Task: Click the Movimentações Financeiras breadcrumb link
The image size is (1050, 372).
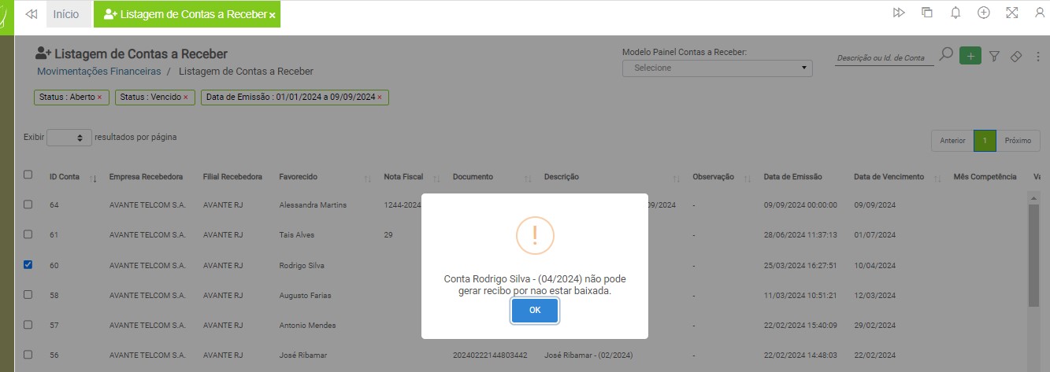Action: 98,72
